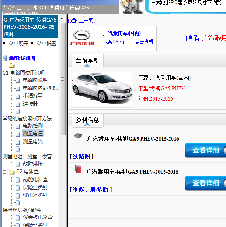Open 保险丝功能/ 部件 tree item
Image resolution: width=226 pixels, height=227 pixels.
pos(22,210)
